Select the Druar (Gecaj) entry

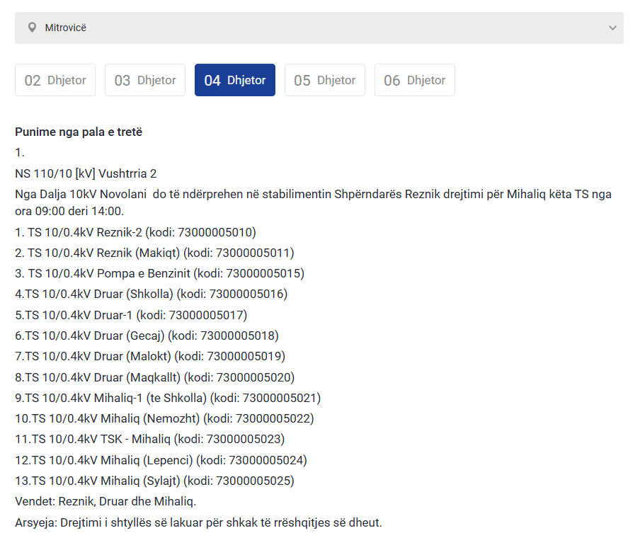(x=147, y=336)
